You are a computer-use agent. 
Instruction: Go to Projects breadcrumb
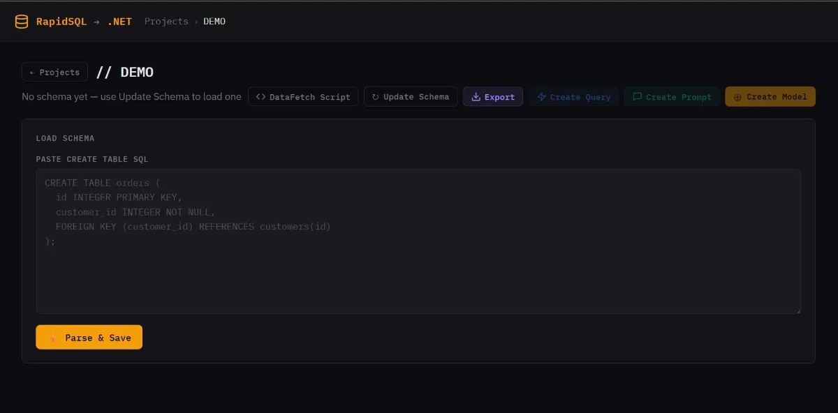[166, 22]
